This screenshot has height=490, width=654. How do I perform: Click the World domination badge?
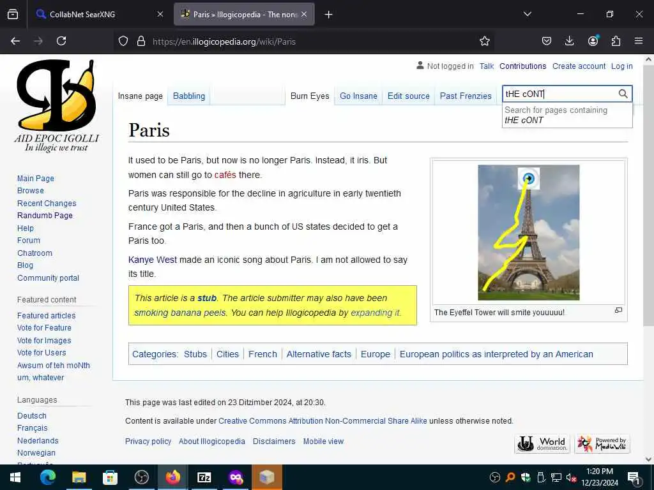click(x=542, y=444)
